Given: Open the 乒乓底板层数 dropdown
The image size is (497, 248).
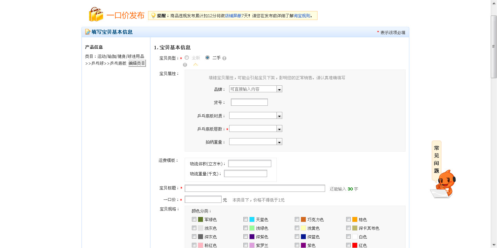Looking at the screenshot, I should [280, 129].
